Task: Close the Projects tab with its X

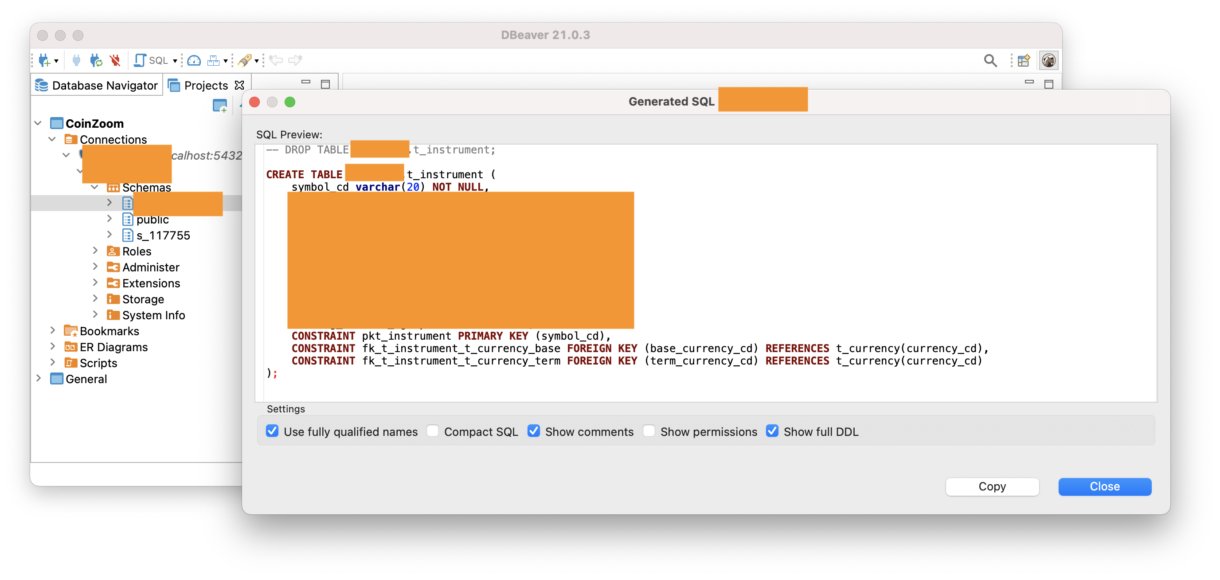Action: 240,85
